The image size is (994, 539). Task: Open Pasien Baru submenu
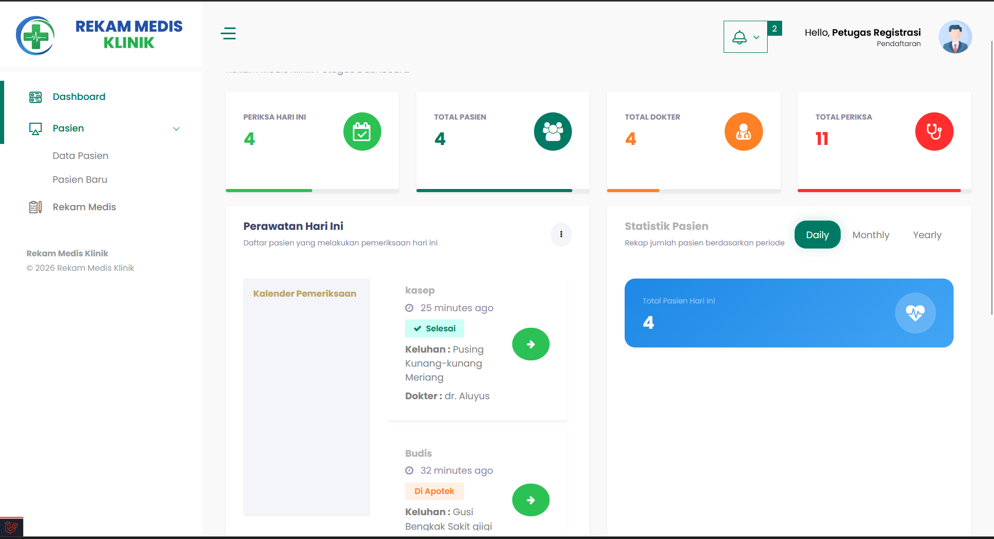click(80, 180)
